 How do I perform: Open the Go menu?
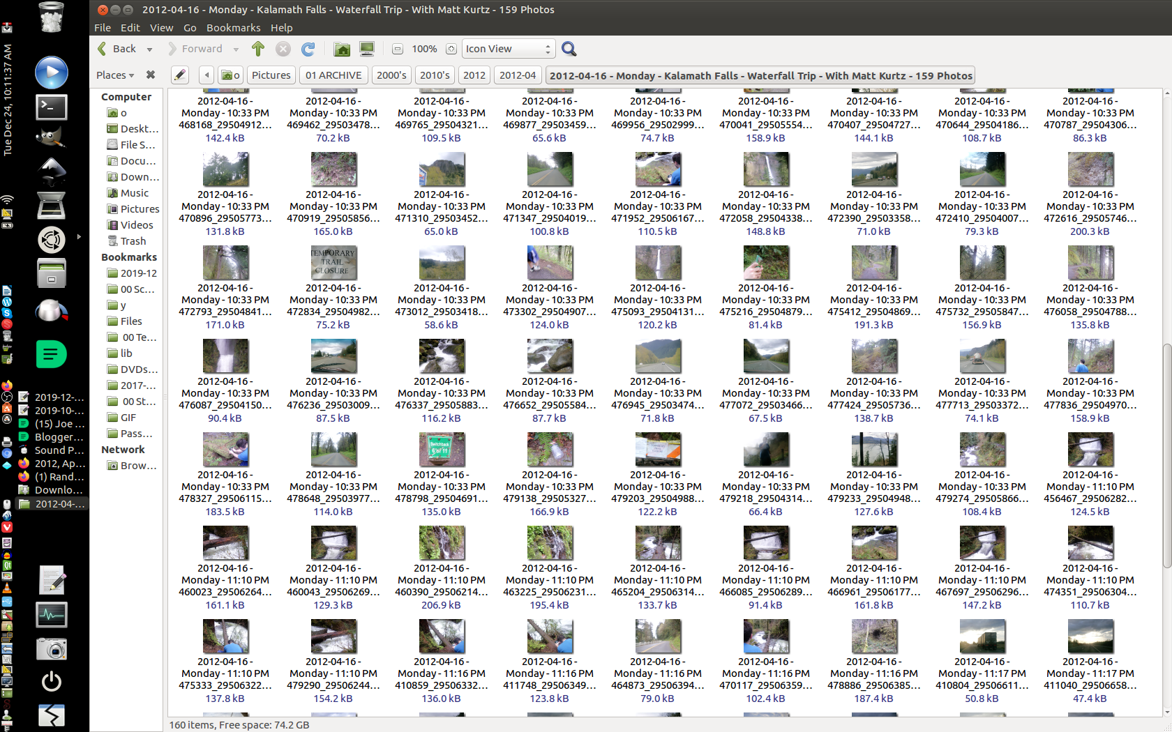[190, 28]
